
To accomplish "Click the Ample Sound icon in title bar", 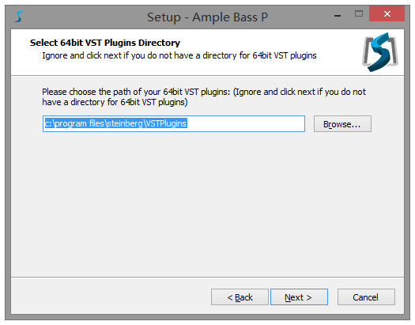I will click(x=19, y=17).
